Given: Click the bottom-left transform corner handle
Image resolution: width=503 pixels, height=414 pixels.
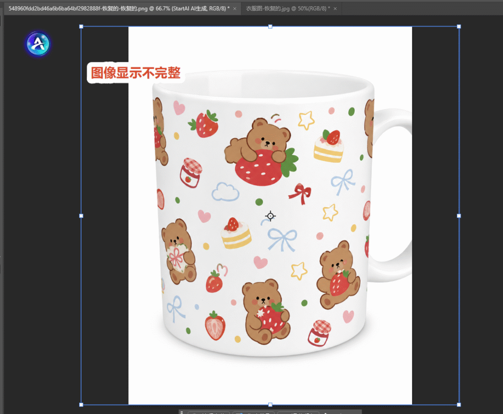Looking at the screenshot, I should tap(81, 405).
